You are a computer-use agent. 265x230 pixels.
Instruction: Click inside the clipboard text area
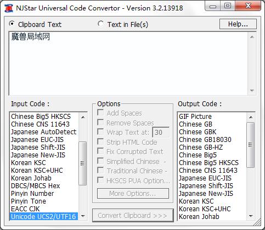(x=128, y=63)
